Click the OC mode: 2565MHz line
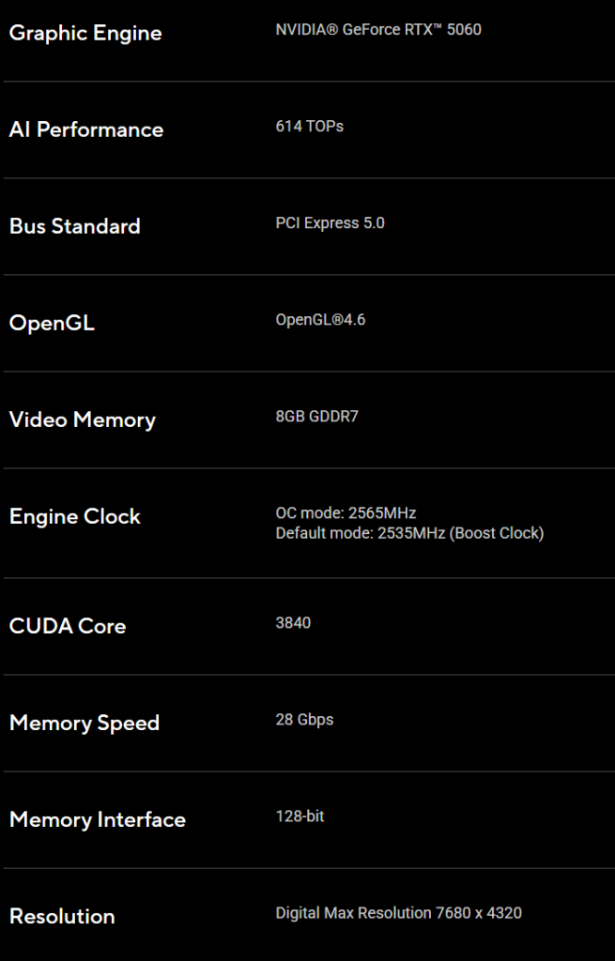 tap(346, 513)
